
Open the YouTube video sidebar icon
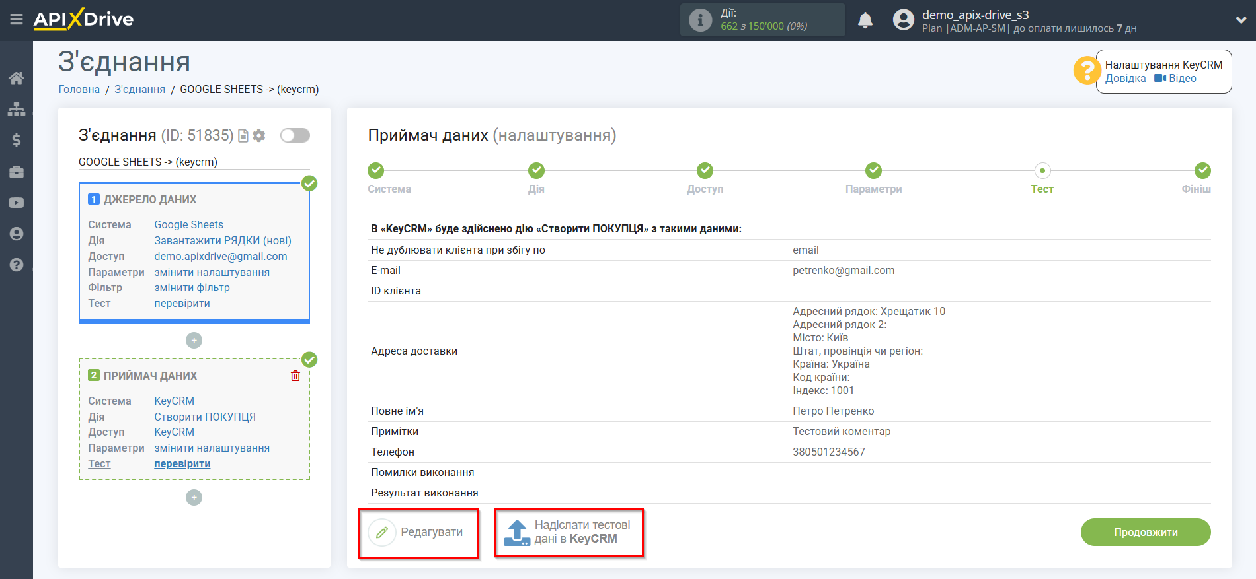pos(17,203)
